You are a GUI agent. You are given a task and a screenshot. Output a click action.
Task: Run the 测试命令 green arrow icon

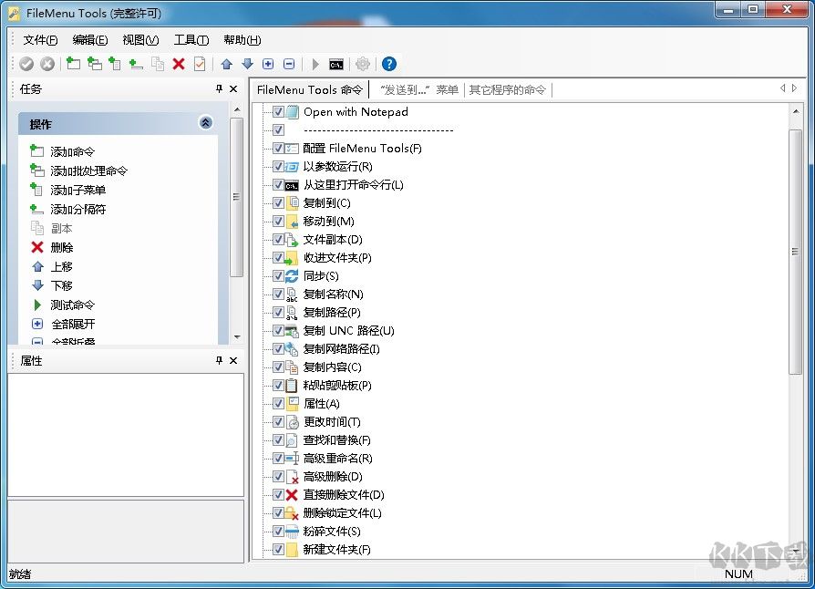pyautogui.click(x=36, y=305)
